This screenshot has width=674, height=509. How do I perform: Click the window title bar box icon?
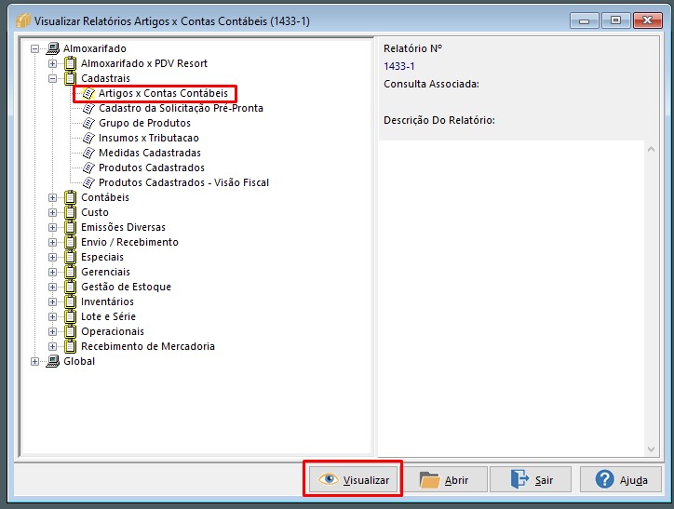tap(22, 20)
